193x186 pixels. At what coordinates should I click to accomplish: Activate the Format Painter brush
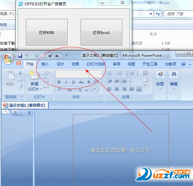(20, 86)
